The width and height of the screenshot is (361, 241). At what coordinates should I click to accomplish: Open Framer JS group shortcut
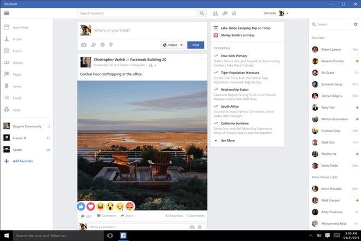(27, 138)
